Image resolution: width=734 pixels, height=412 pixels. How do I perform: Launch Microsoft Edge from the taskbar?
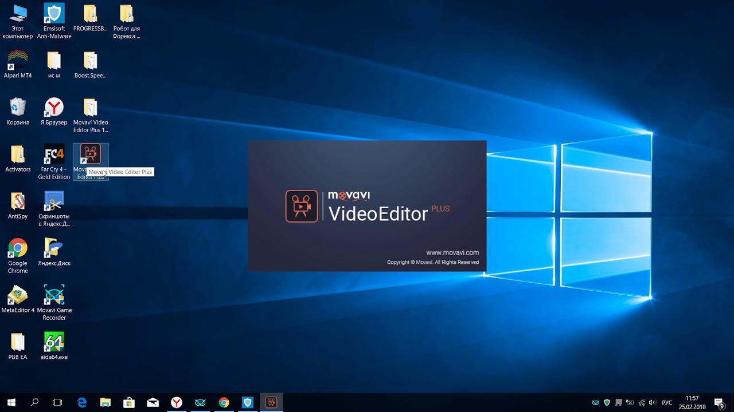(81, 403)
